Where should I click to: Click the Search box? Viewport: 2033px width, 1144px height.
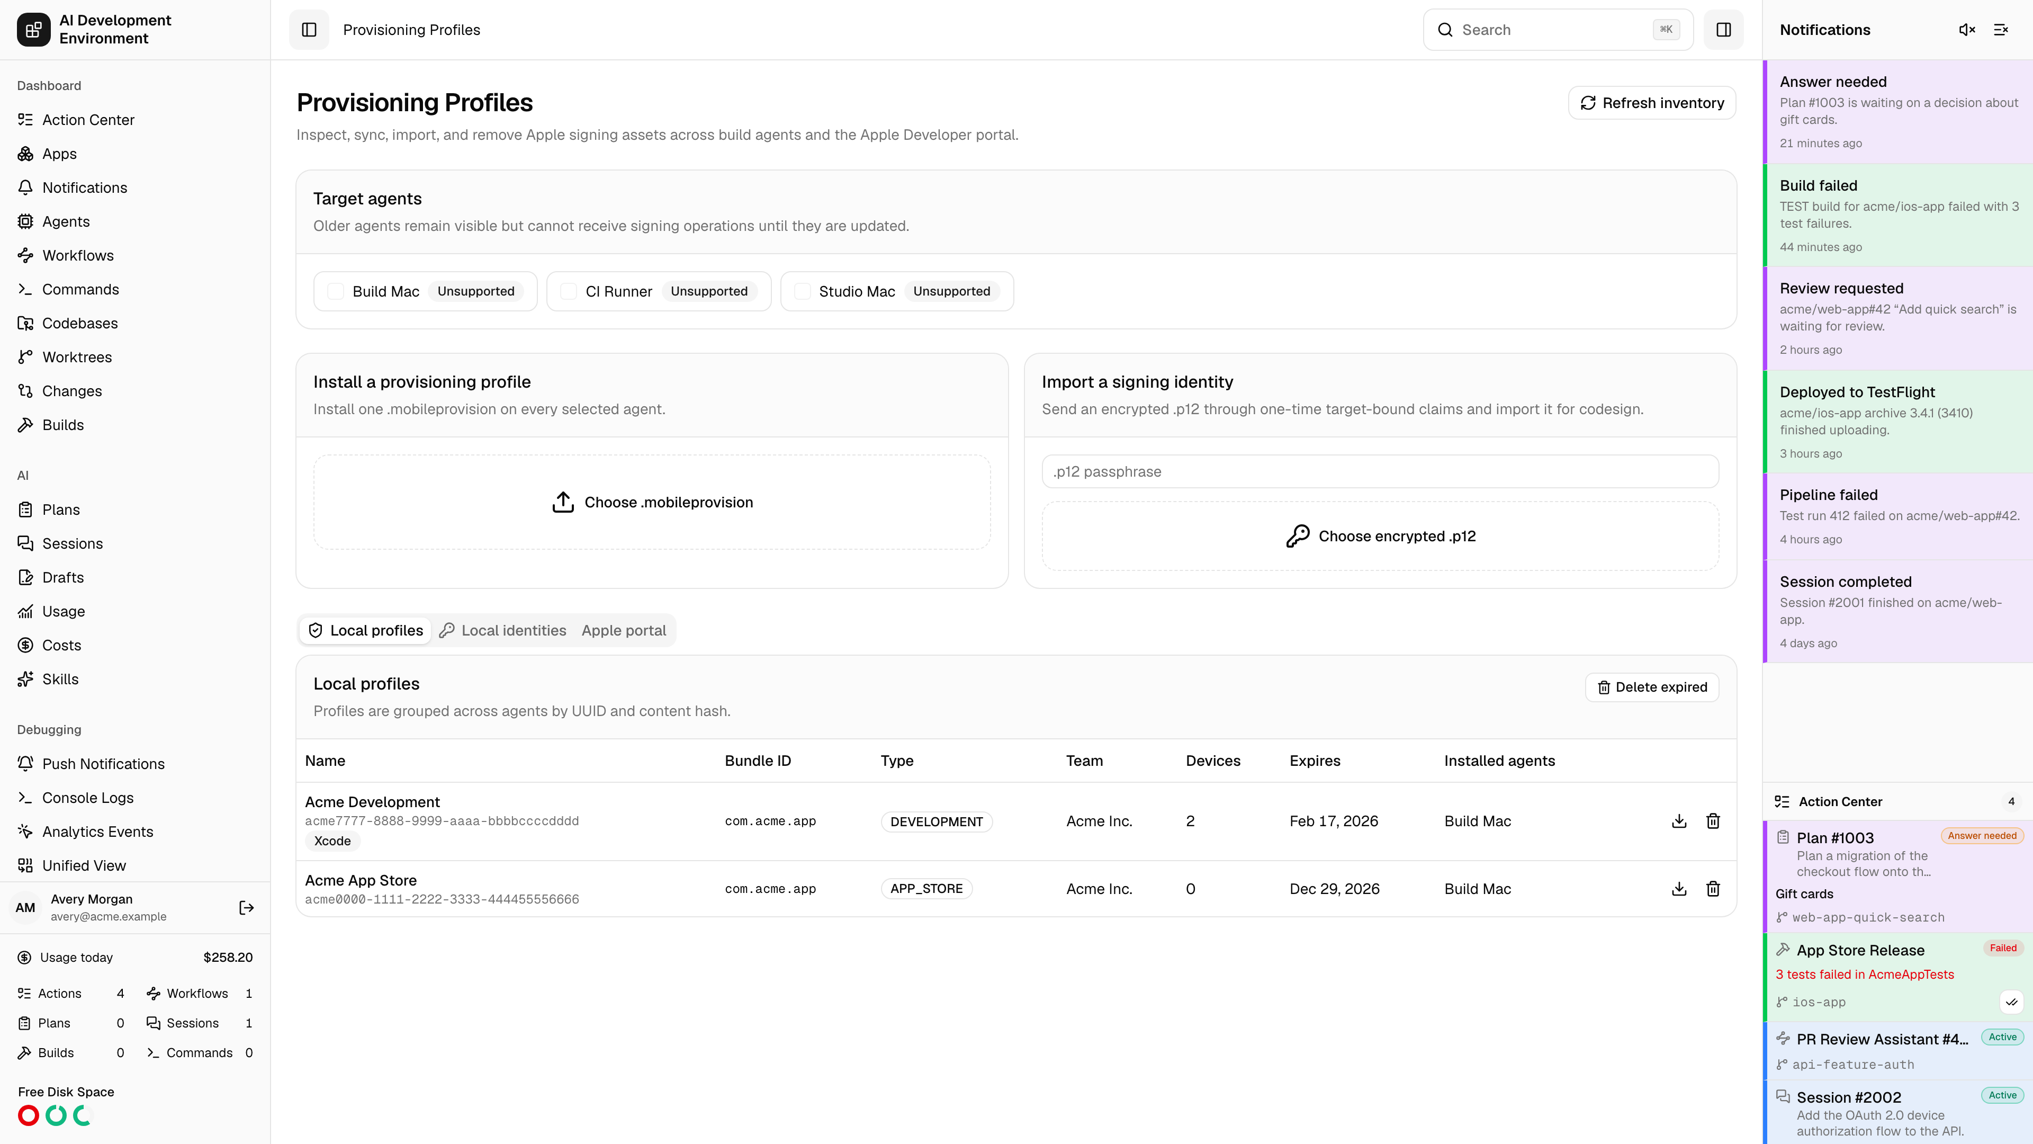pyautogui.click(x=1558, y=30)
